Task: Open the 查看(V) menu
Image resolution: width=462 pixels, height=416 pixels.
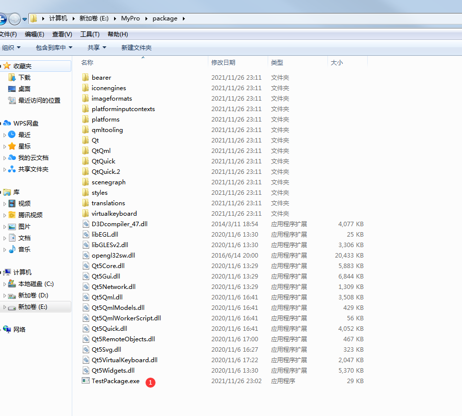Action: [x=62, y=34]
